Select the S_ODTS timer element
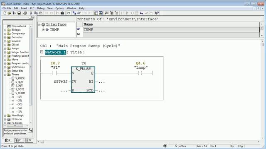 coord(20,89)
